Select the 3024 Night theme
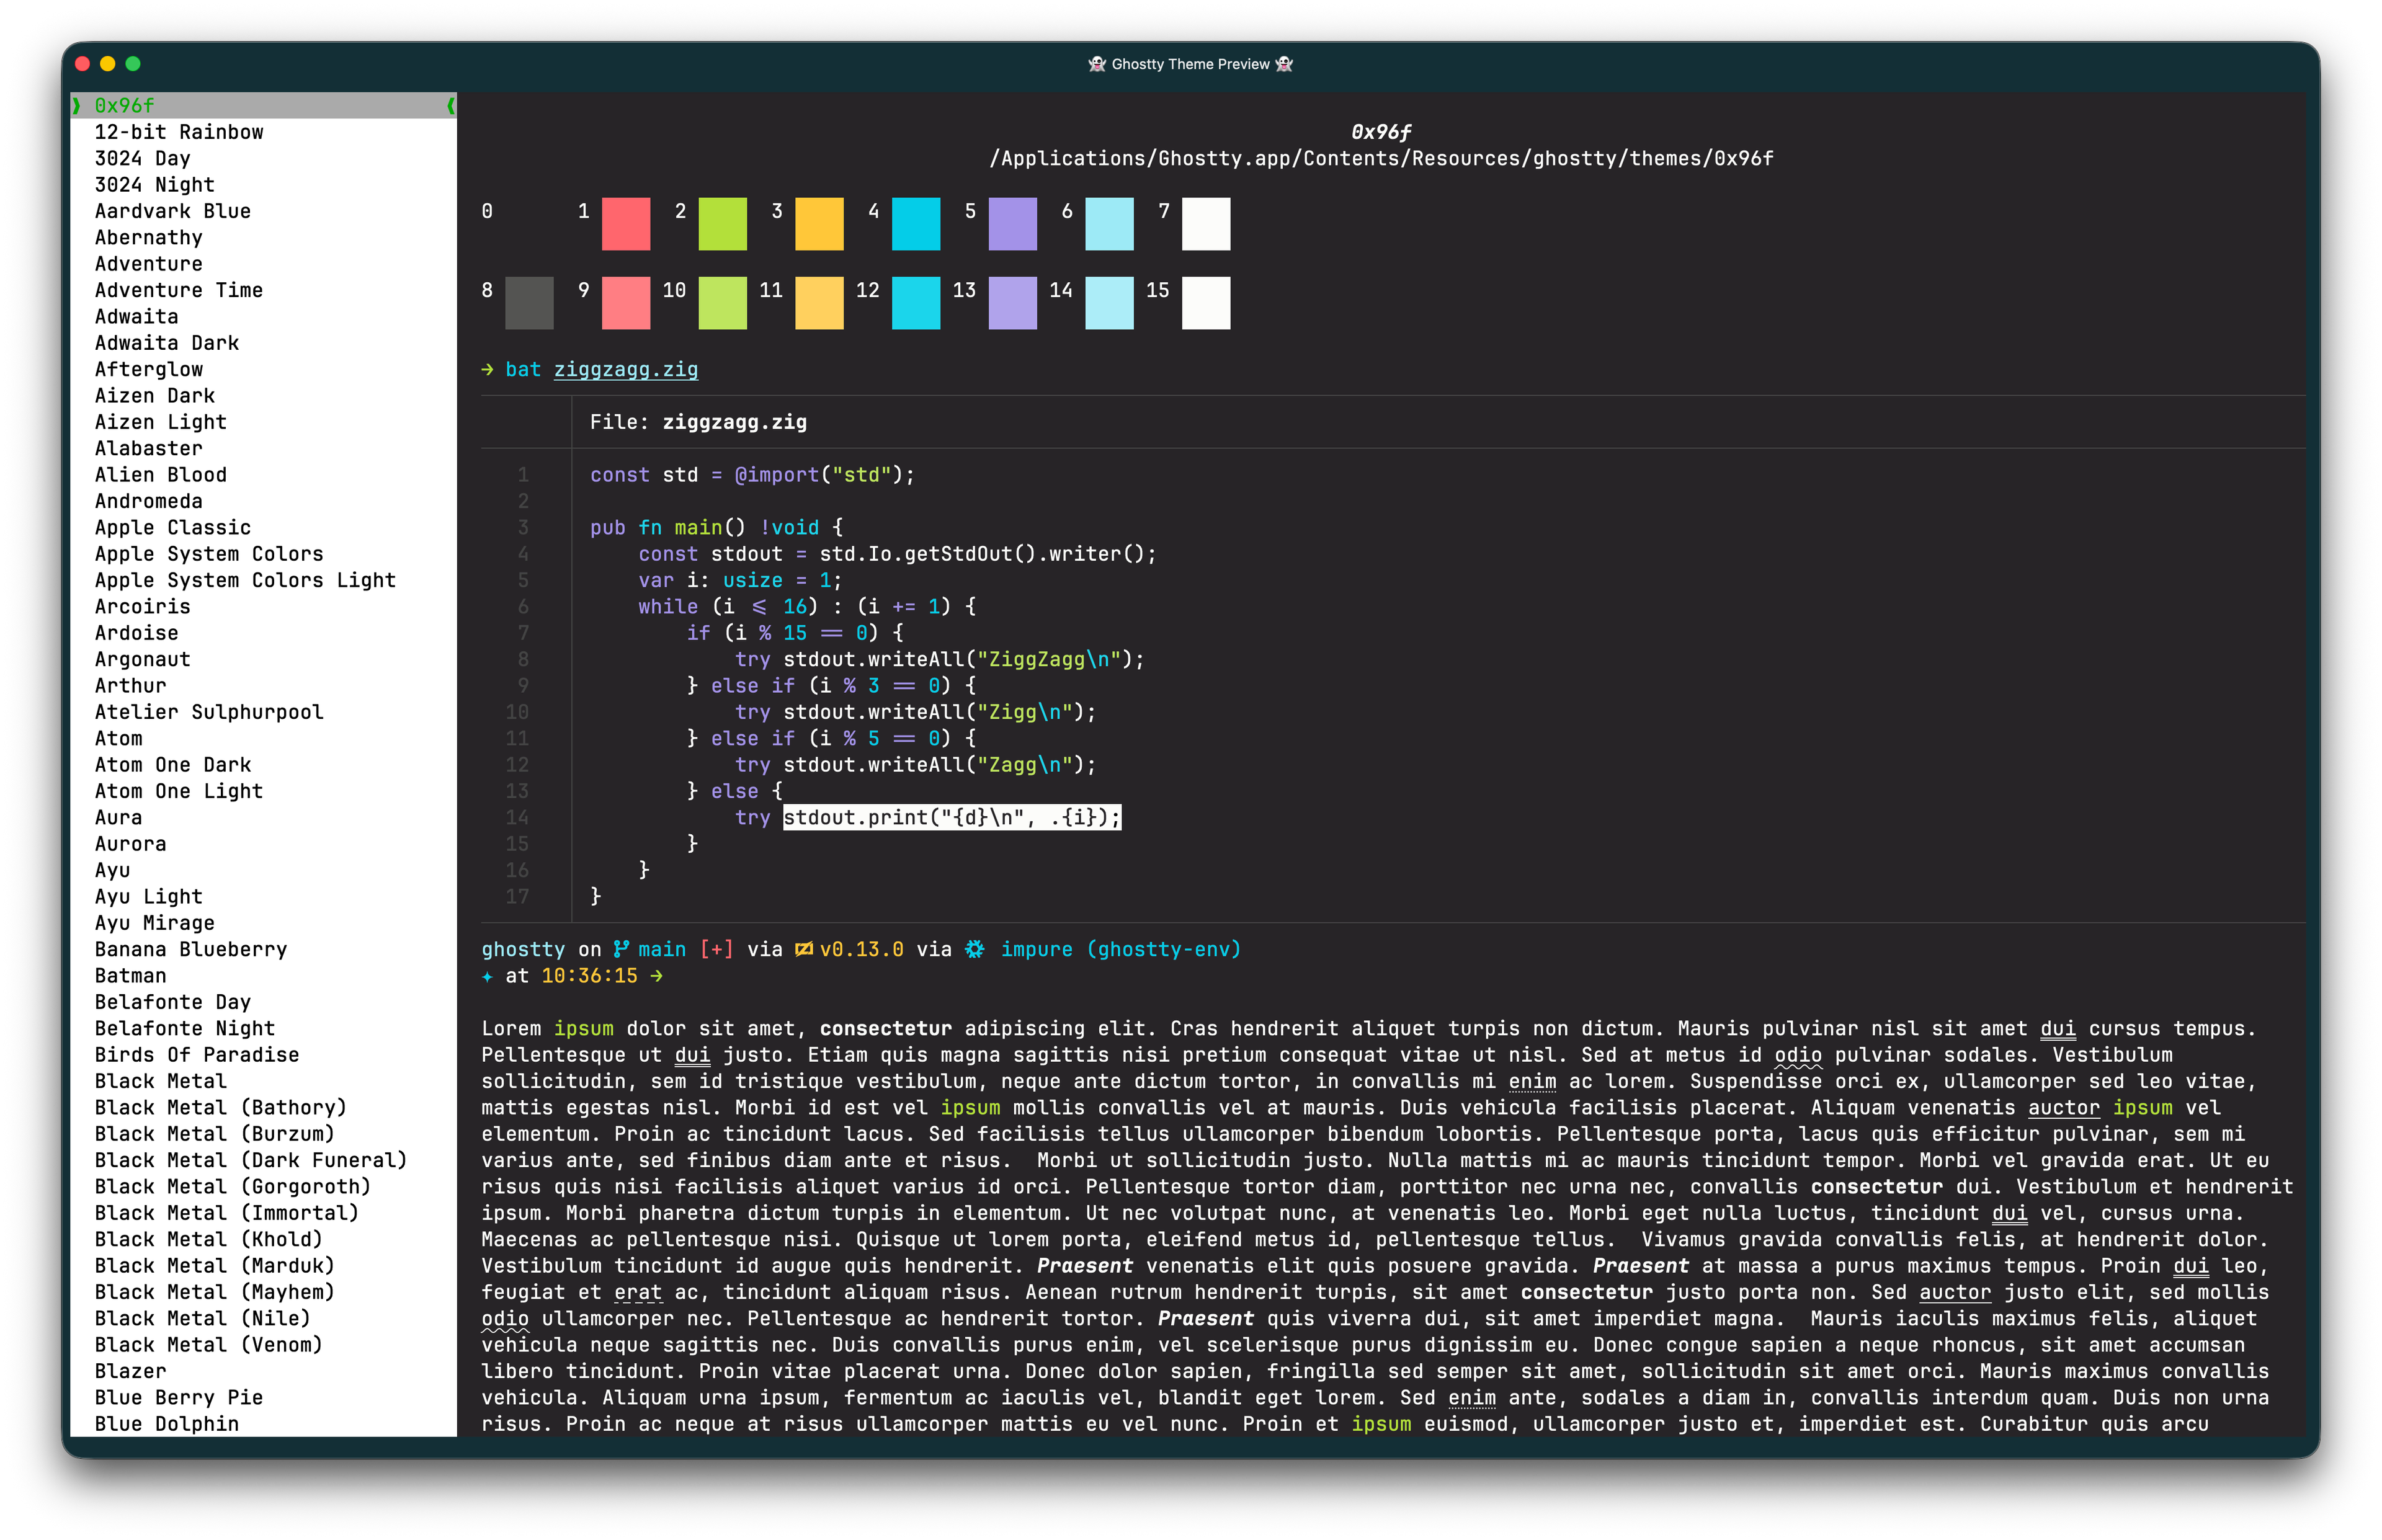The height and width of the screenshot is (1540, 2382). tap(154, 185)
